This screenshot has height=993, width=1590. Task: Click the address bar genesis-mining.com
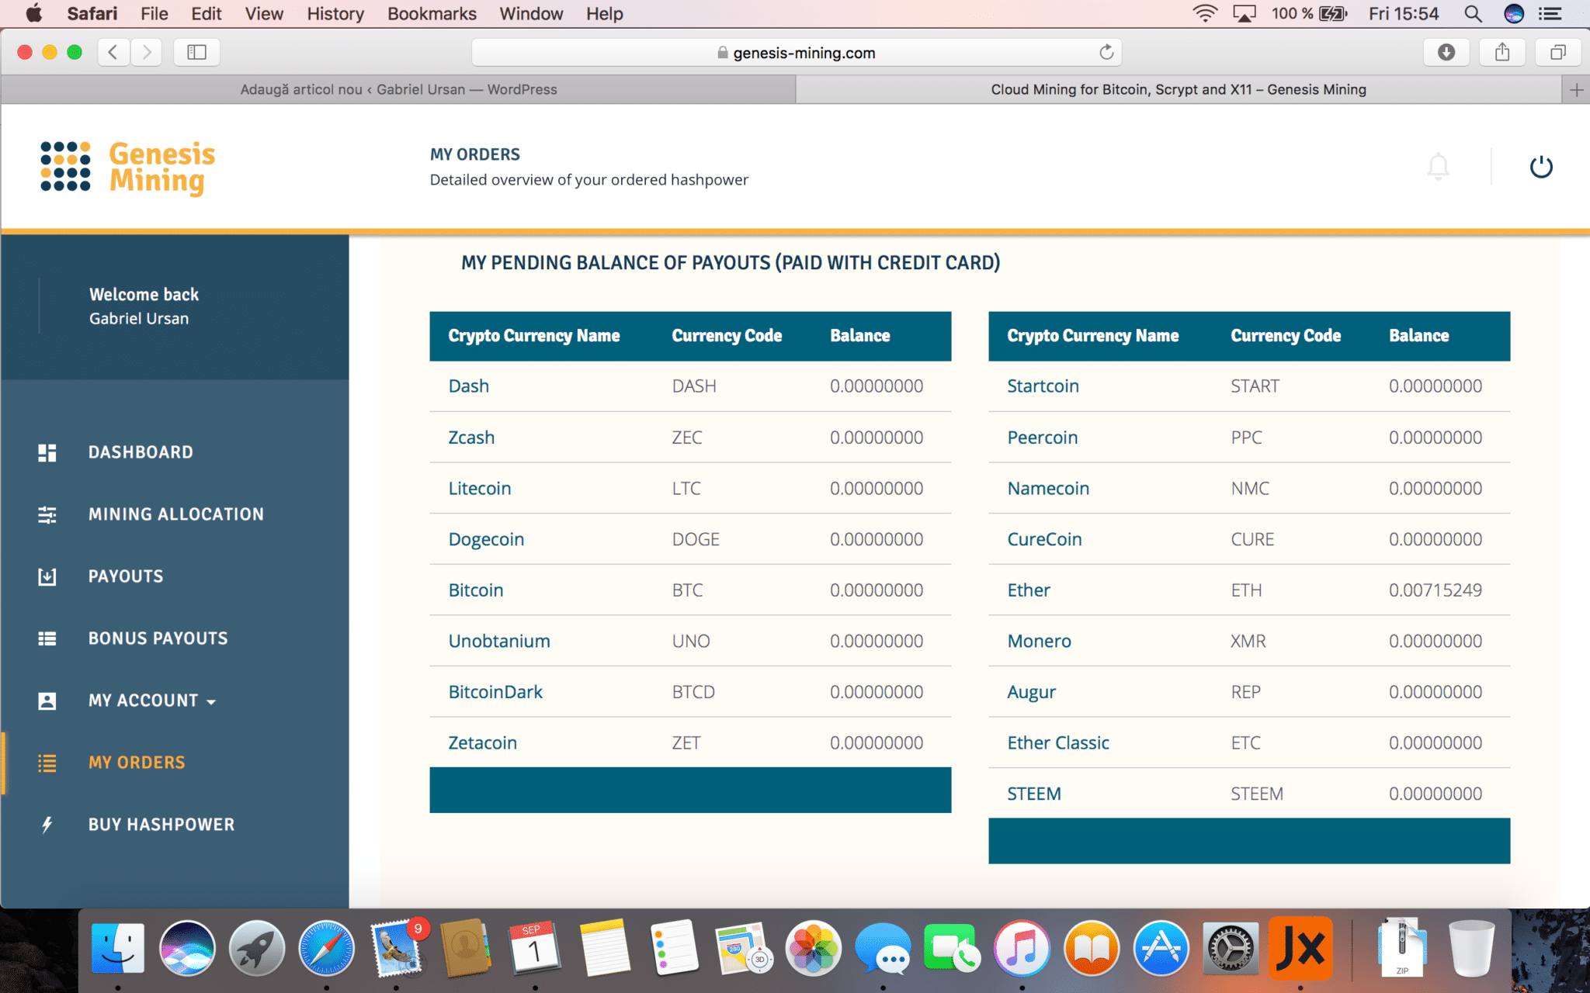coord(796,52)
